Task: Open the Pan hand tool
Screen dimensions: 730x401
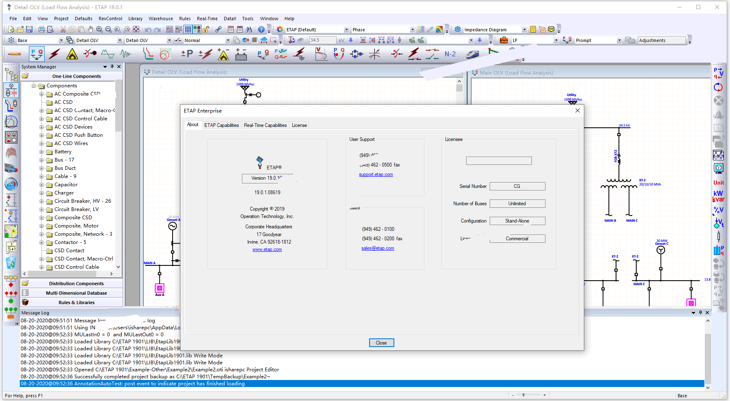Action: click(90, 29)
